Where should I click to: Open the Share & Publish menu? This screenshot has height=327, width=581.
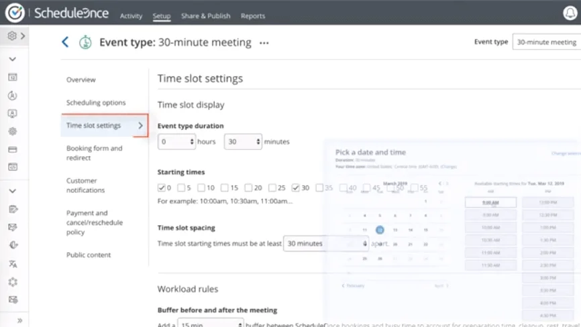[x=206, y=16]
